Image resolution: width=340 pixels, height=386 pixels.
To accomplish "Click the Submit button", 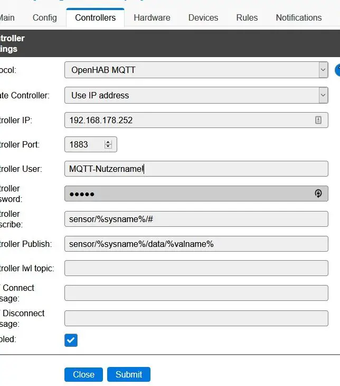I will click(129, 374).
